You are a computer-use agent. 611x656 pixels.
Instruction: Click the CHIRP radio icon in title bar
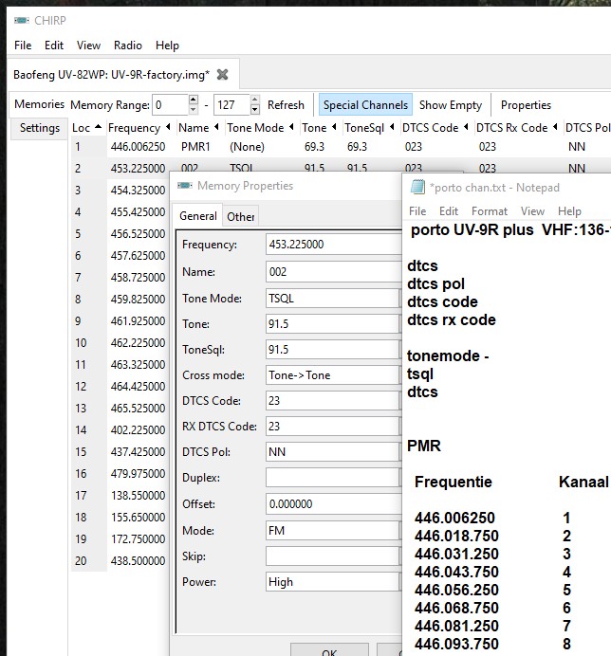(x=22, y=20)
